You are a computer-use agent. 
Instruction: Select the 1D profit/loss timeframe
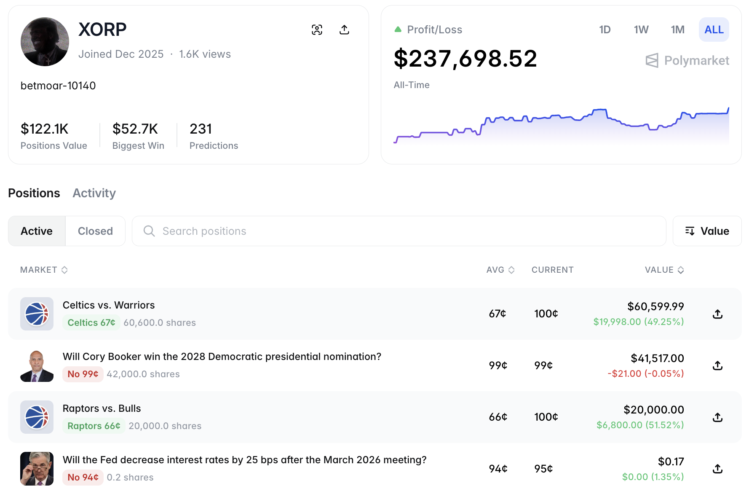(x=605, y=30)
